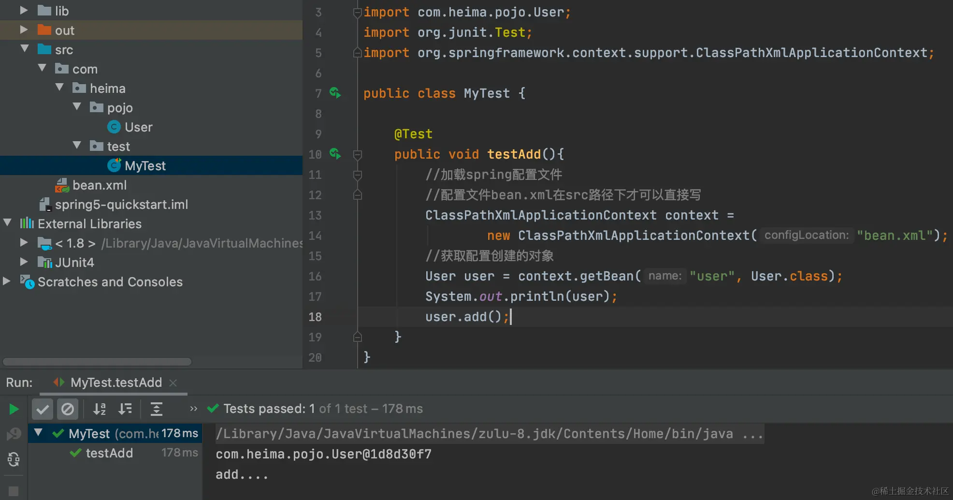Click the @Test annotation on line 9
The height and width of the screenshot is (500, 953).
pos(413,134)
